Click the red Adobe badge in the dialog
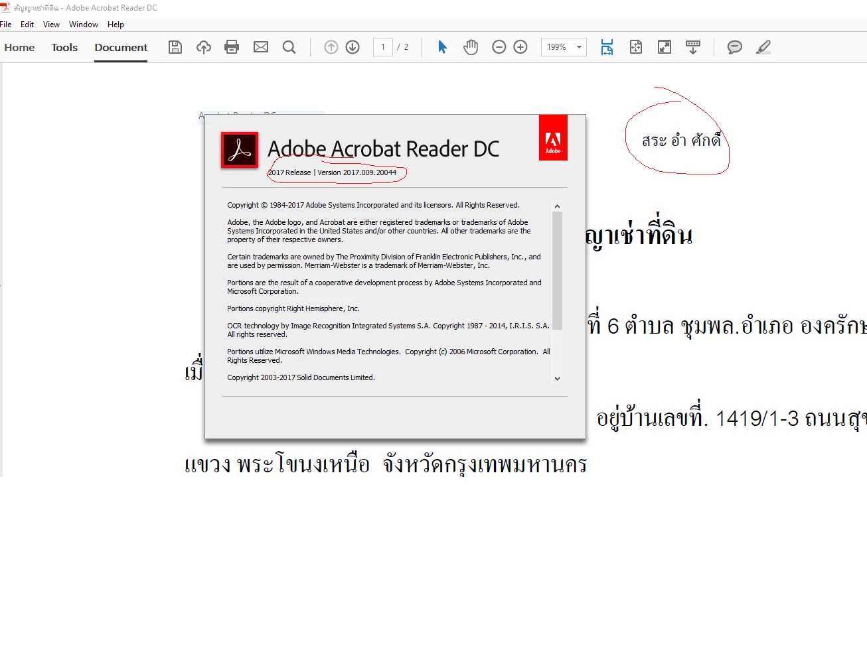The width and height of the screenshot is (867, 662). point(553,137)
